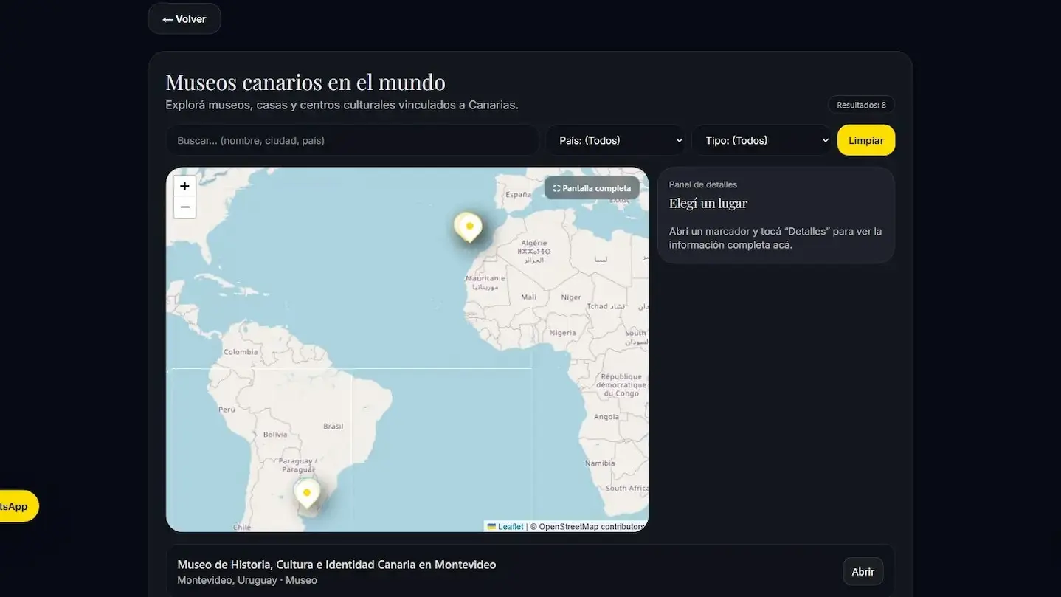Follow the Leaflet attribution link
The image size is (1061, 597).
(x=505, y=527)
